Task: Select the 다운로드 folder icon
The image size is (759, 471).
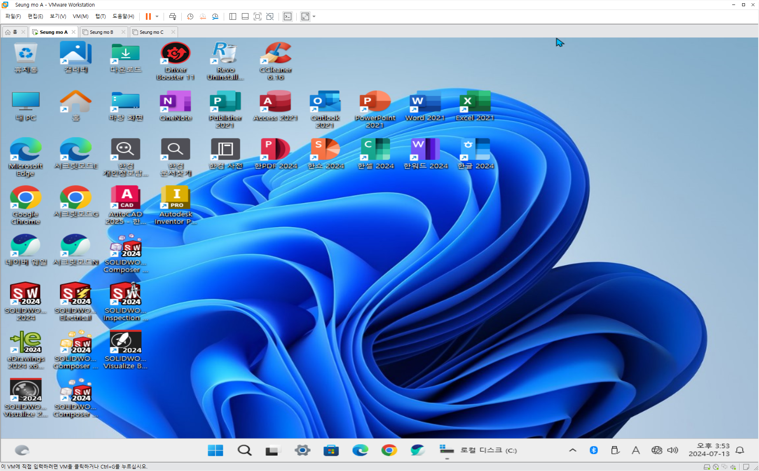Action: (126, 58)
